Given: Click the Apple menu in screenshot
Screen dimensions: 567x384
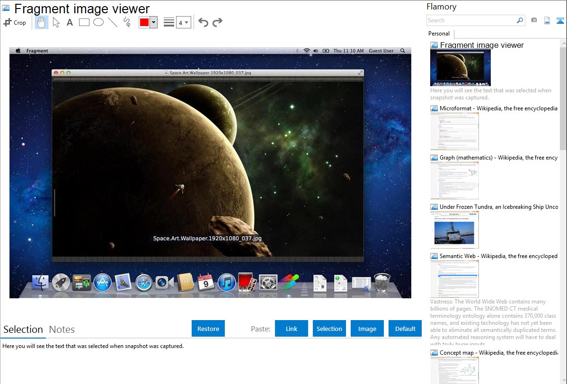Looking at the screenshot, I should tap(18, 51).
